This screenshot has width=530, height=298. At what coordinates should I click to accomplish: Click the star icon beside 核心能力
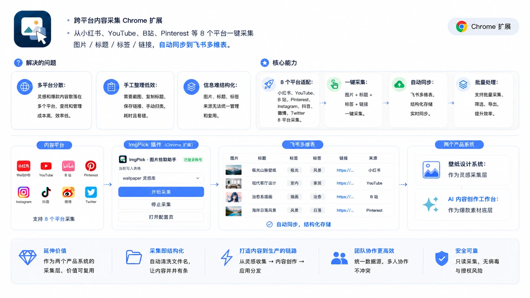point(265,63)
